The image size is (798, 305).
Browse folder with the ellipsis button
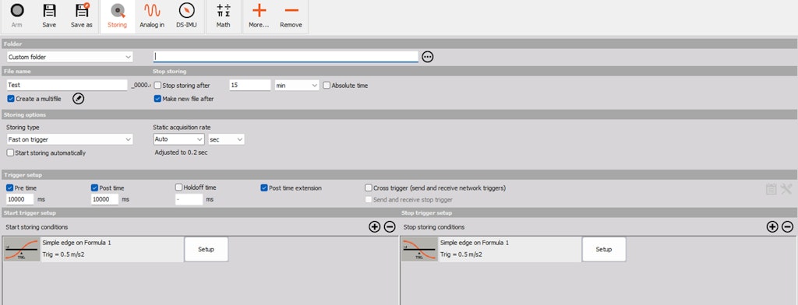pyautogui.click(x=428, y=57)
